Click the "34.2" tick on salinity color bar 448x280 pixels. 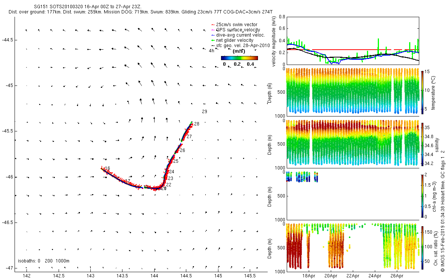point(429,163)
